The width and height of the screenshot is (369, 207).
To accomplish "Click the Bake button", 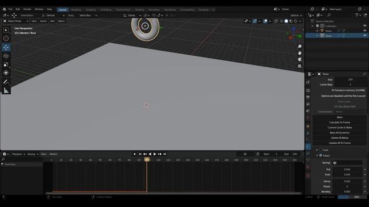I will click(340, 117).
